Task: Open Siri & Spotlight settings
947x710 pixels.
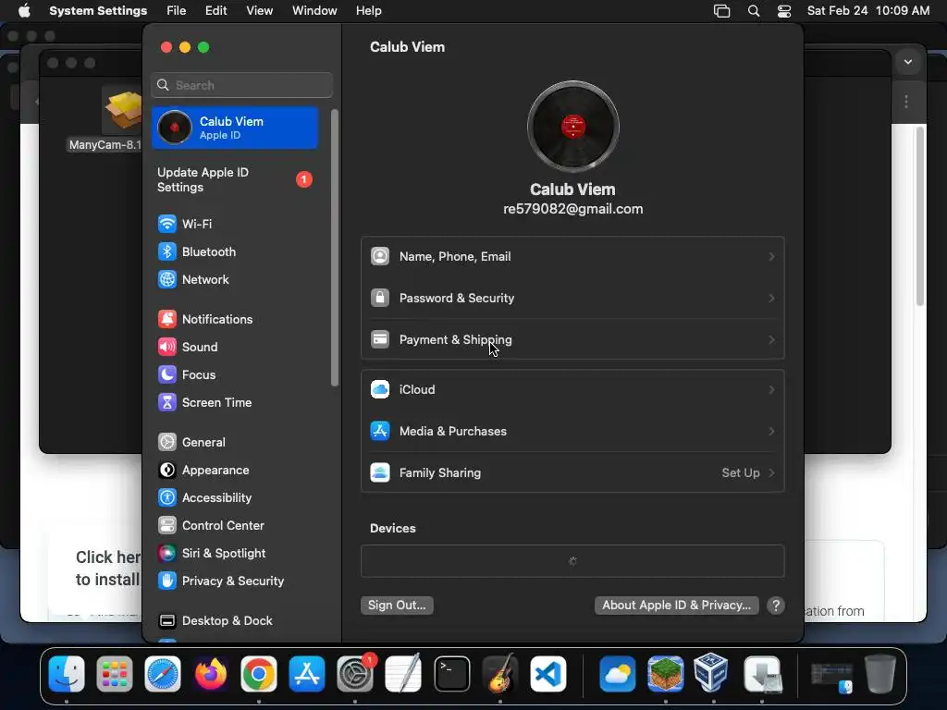Action: point(212,554)
